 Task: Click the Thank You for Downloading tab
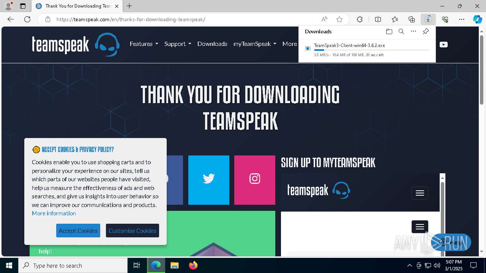77,6
